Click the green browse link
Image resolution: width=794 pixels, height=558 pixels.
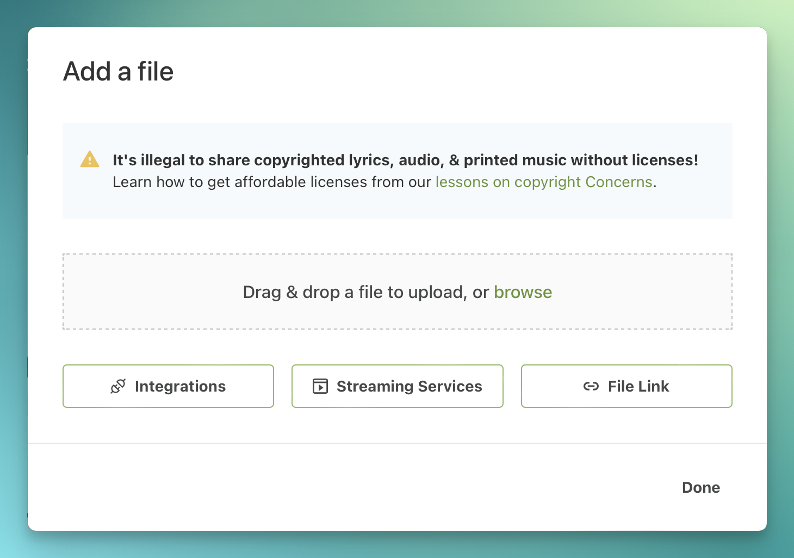click(523, 292)
